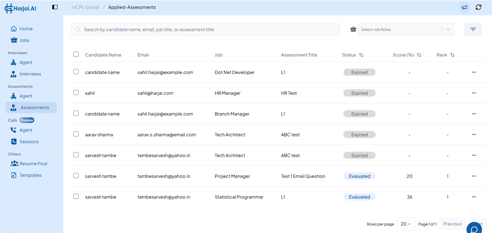Open actions menu for HR Manager row
Screen dimensions: 492x233
pos(474,93)
